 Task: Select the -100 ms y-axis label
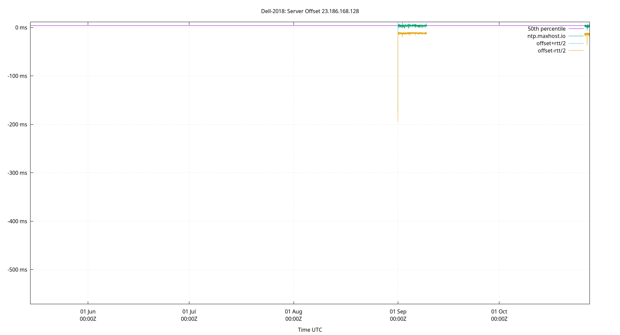[17, 76]
